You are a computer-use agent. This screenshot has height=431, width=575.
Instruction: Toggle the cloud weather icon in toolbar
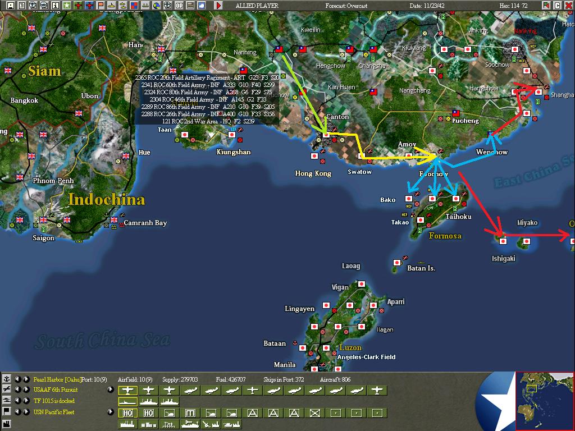tap(202, 5)
